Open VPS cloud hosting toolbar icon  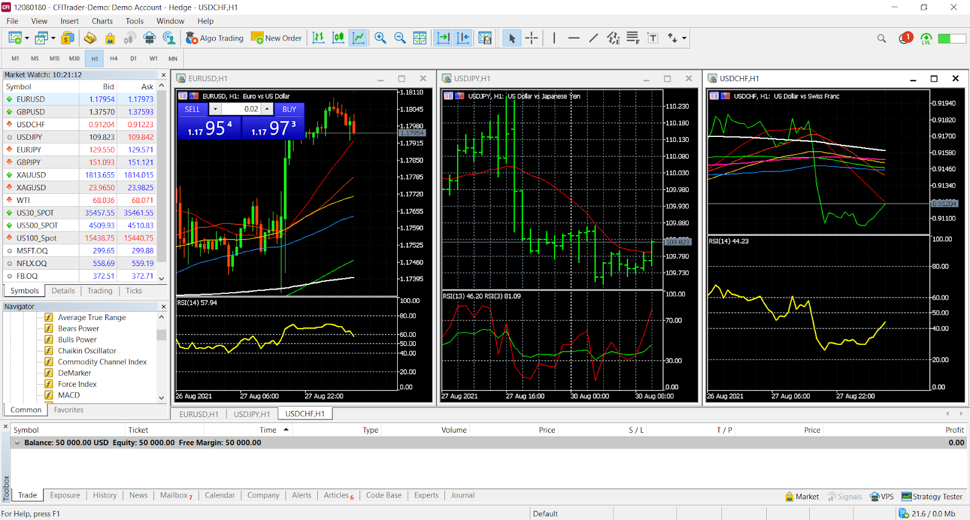coord(149,38)
